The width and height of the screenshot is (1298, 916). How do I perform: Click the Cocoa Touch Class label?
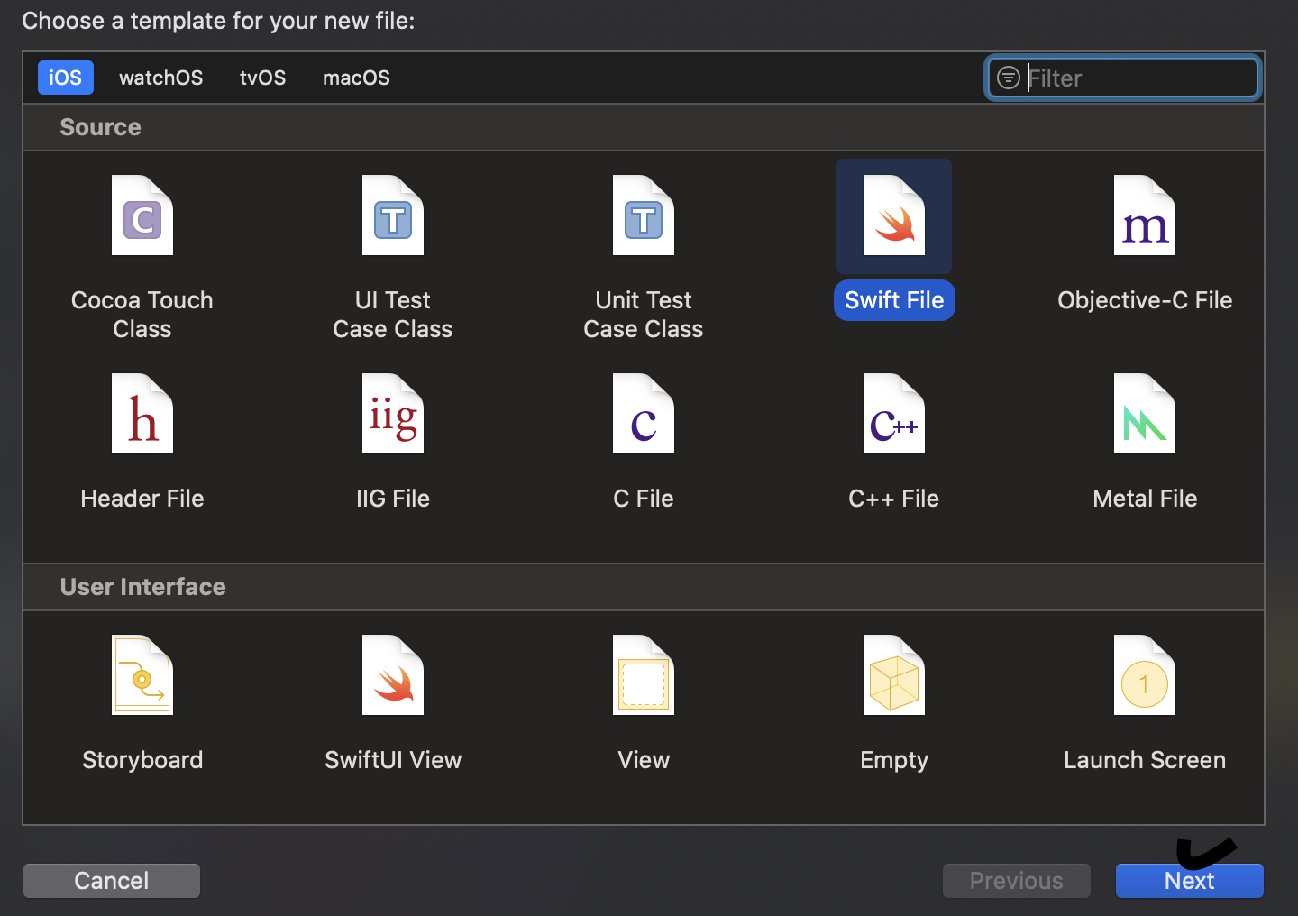(142, 315)
